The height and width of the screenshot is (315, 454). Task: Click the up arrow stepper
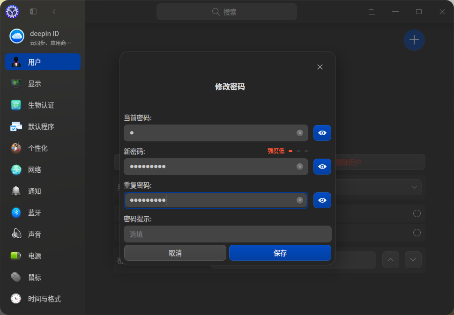pos(391,260)
